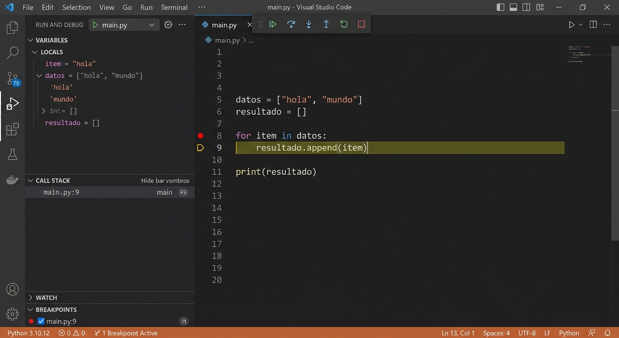Click the Continue debug button
The width and height of the screenshot is (619, 338).
[273, 24]
